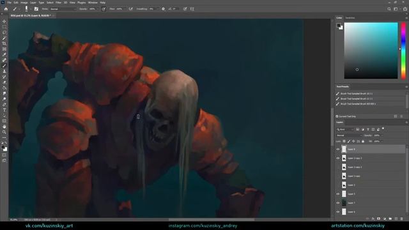Open layer Opacity dropdown in Layers panel
This screenshot has height=230, width=409.
382,135
